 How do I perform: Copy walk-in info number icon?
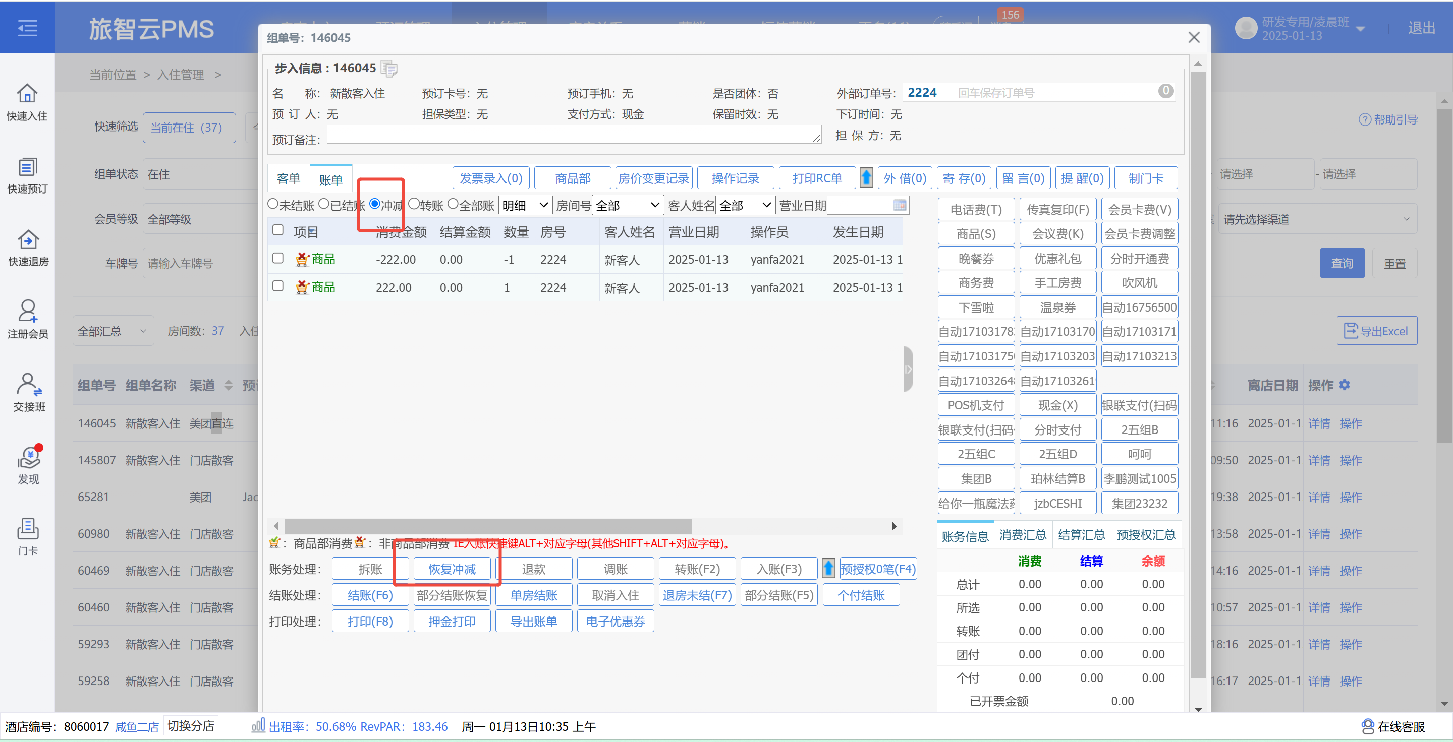pos(389,68)
